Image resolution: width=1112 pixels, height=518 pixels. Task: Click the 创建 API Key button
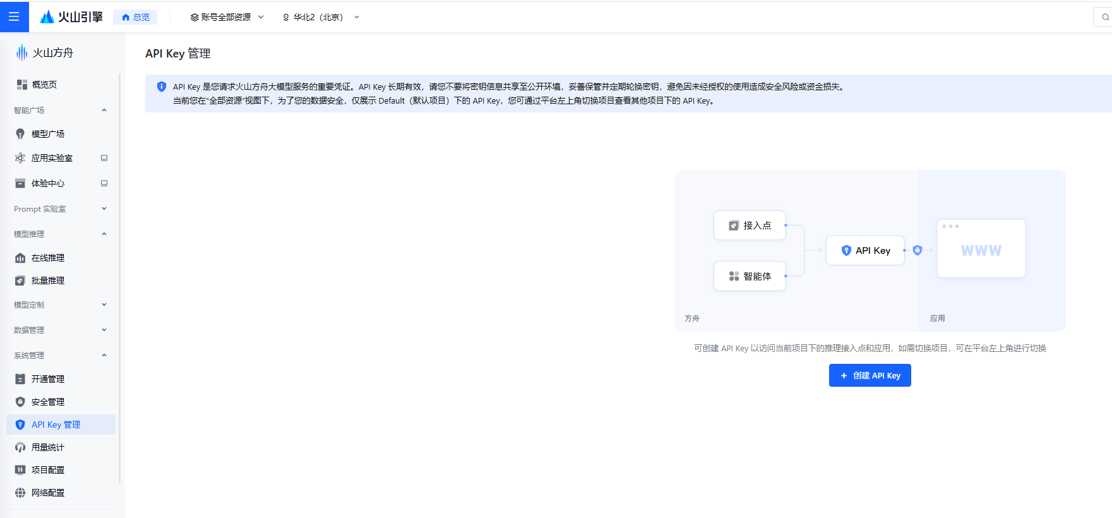[x=870, y=375]
